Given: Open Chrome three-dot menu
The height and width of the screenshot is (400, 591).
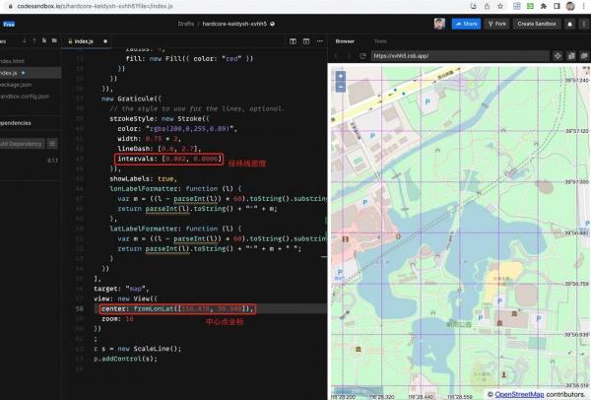Looking at the screenshot, I should [x=584, y=6].
